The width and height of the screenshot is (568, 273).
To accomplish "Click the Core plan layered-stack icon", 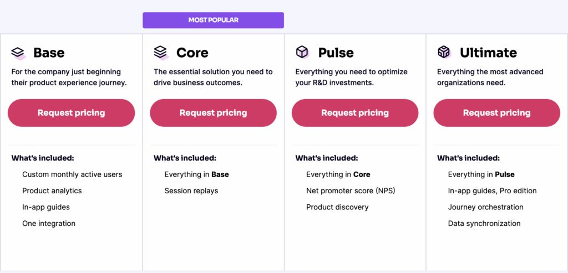I will pyautogui.click(x=160, y=53).
